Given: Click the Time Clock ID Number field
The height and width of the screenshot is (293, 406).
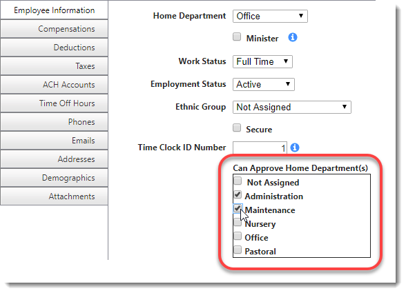Looking at the screenshot, I should coord(260,148).
